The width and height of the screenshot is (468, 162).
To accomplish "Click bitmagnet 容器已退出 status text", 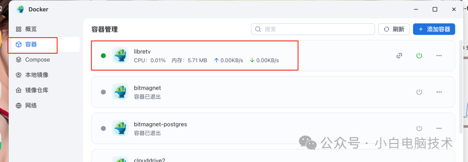I will pyautogui.click(x=147, y=97).
